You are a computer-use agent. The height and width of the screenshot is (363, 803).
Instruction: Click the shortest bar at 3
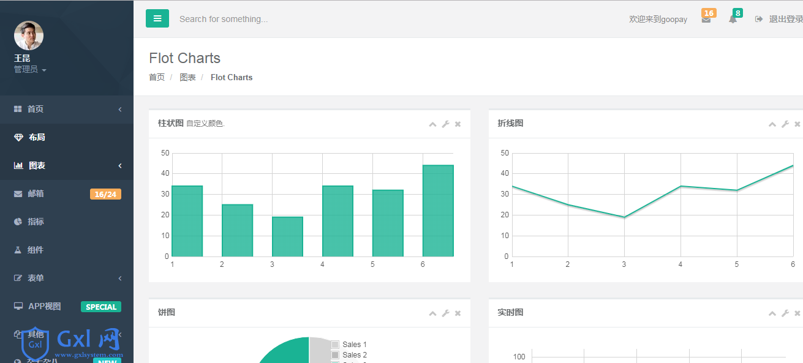point(287,237)
